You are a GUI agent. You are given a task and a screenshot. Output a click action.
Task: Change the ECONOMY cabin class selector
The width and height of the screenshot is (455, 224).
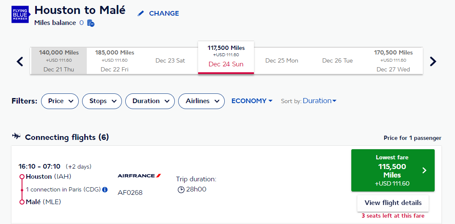click(x=252, y=101)
